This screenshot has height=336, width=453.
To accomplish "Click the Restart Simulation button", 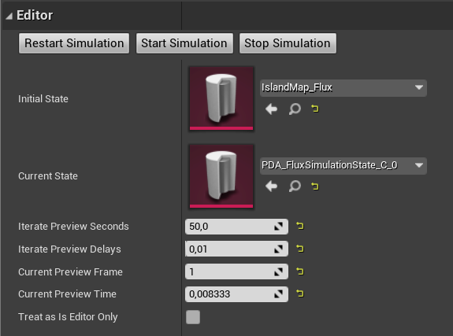I will 74,43.
